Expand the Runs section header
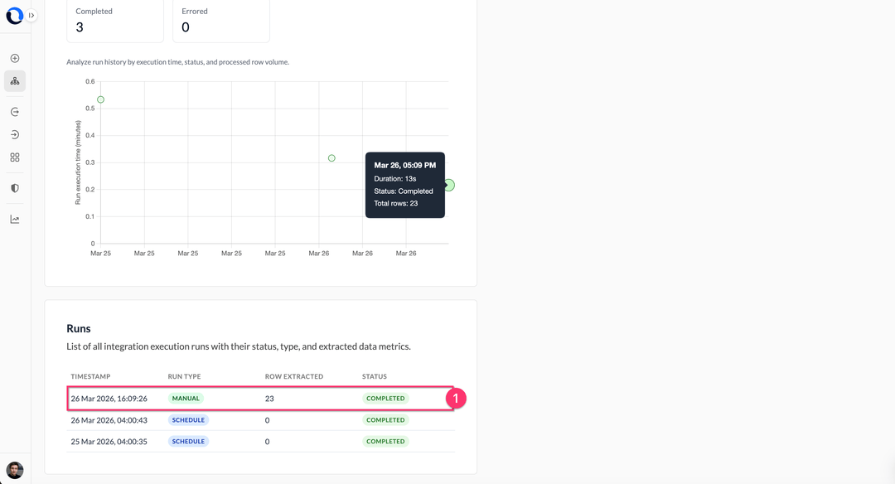Image resolution: width=895 pixels, height=484 pixels. point(80,328)
